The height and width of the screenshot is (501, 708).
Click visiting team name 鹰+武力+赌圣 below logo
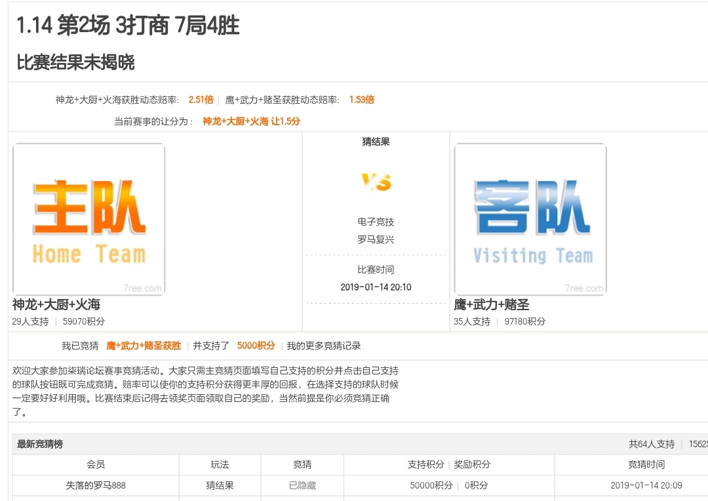coord(491,305)
